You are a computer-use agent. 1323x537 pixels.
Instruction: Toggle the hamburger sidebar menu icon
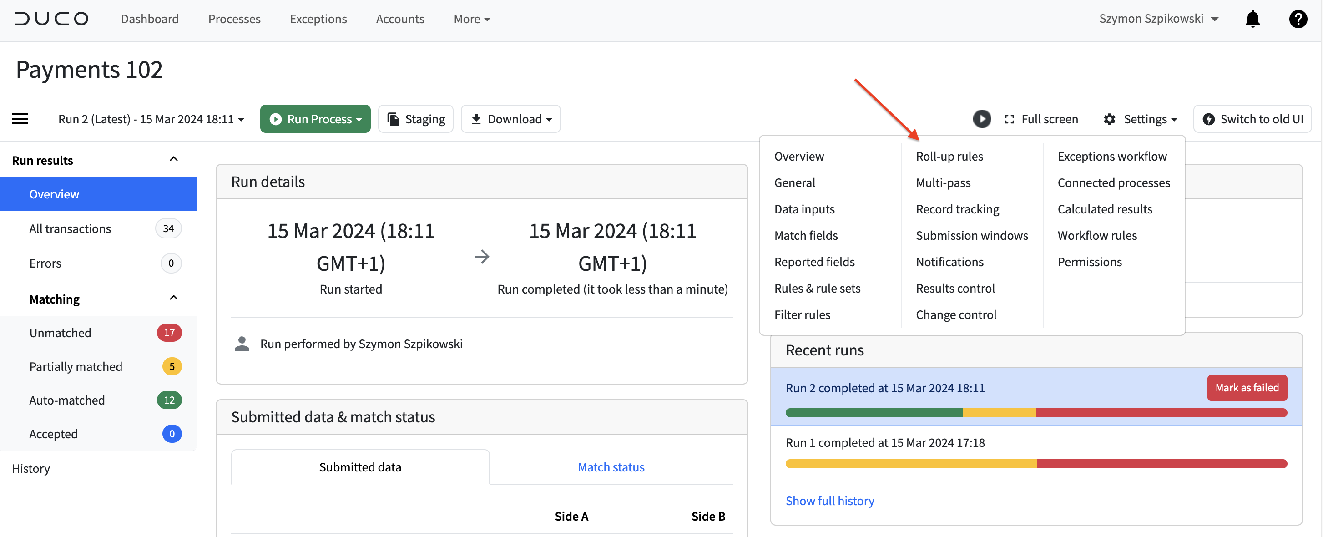[20, 119]
